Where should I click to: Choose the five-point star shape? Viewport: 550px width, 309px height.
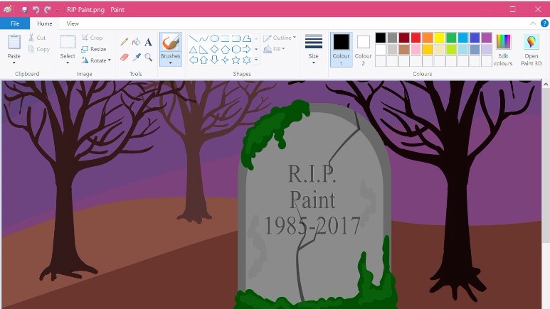pyautogui.click(x=236, y=60)
